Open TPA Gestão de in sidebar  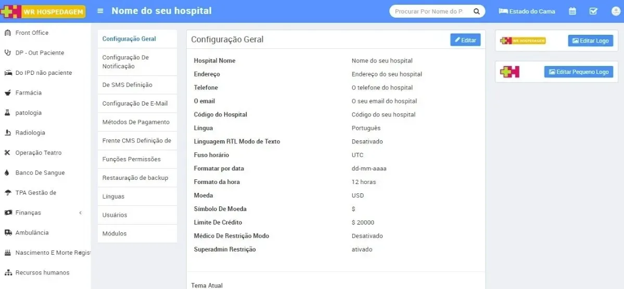(x=36, y=192)
